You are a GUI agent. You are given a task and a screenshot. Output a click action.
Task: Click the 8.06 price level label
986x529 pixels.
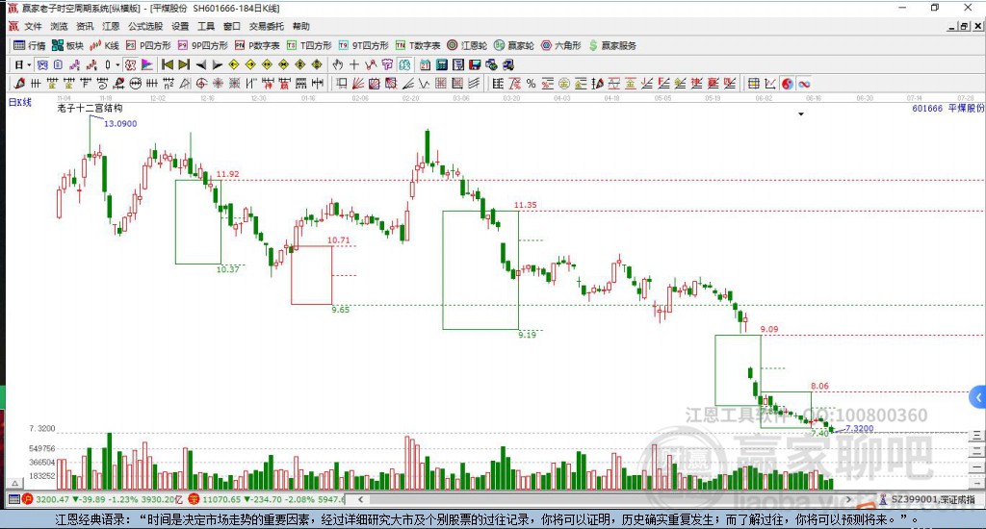click(x=819, y=386)
